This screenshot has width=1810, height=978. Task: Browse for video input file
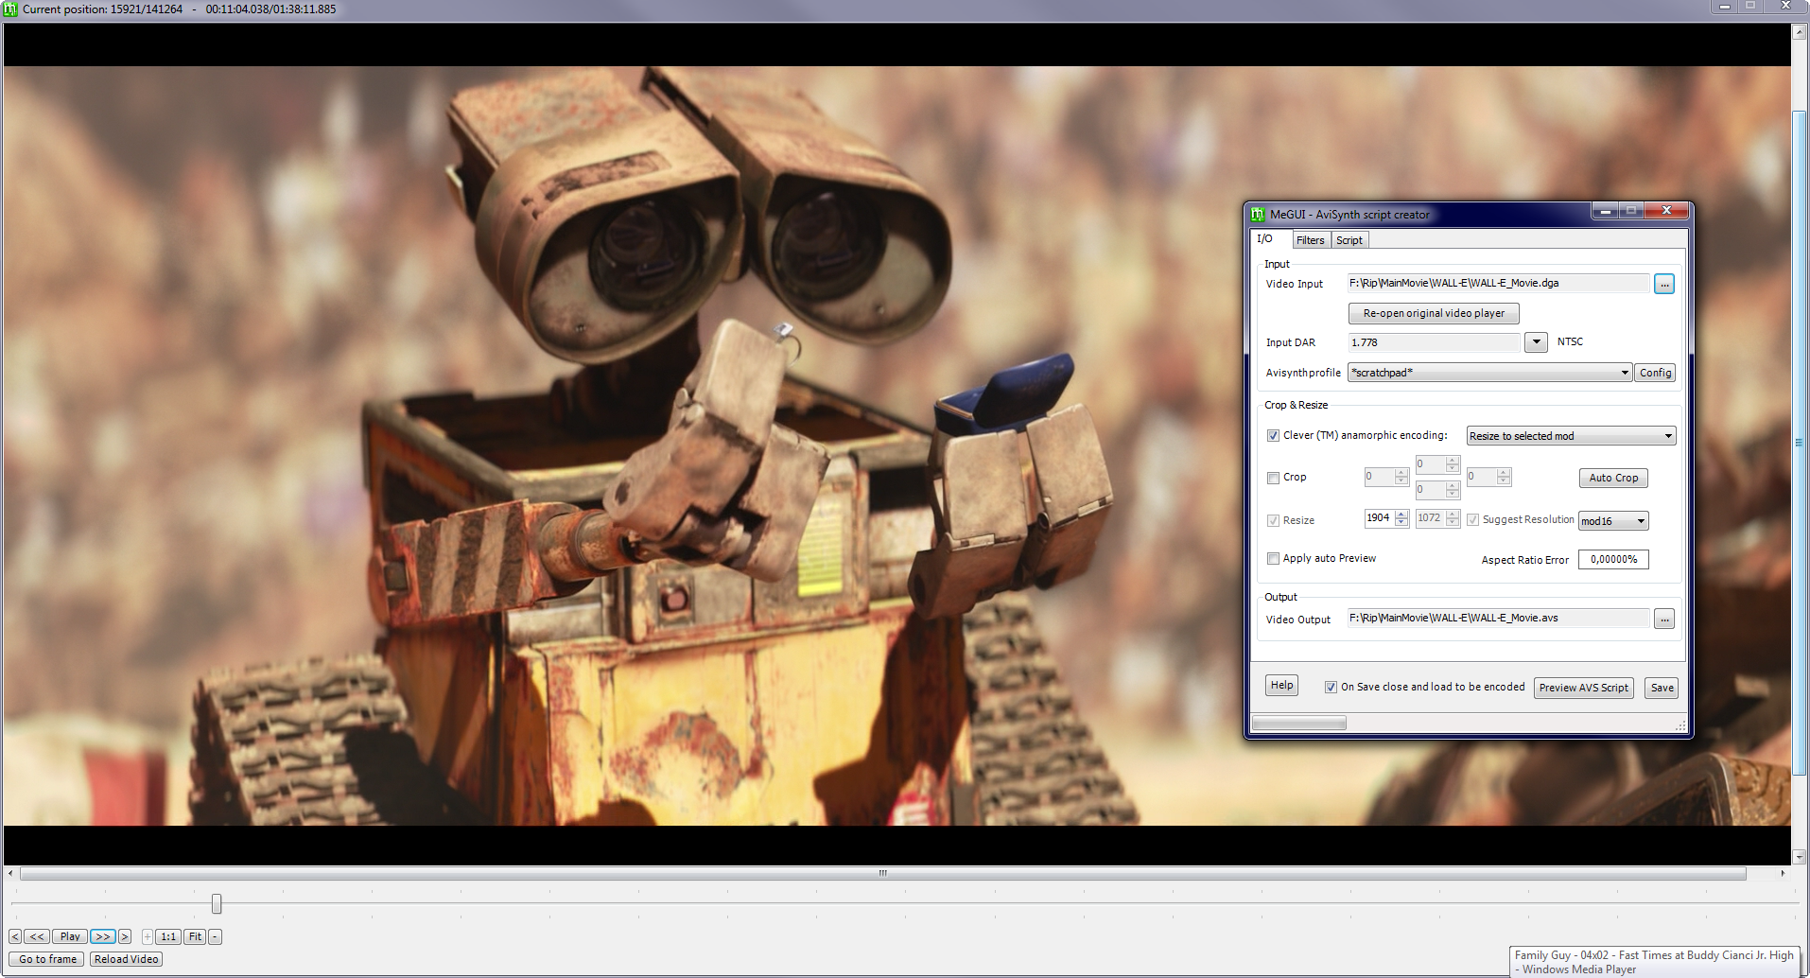tap(1664, 284)
